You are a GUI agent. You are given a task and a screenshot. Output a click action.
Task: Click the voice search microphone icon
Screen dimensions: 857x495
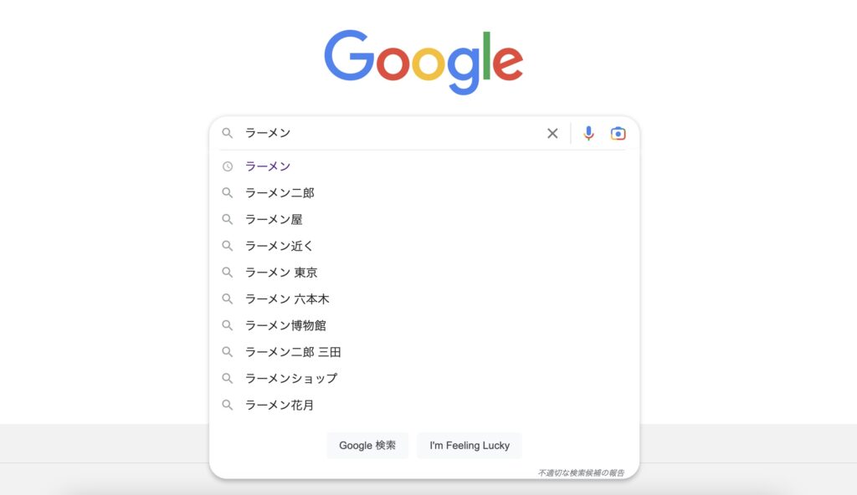588,133
